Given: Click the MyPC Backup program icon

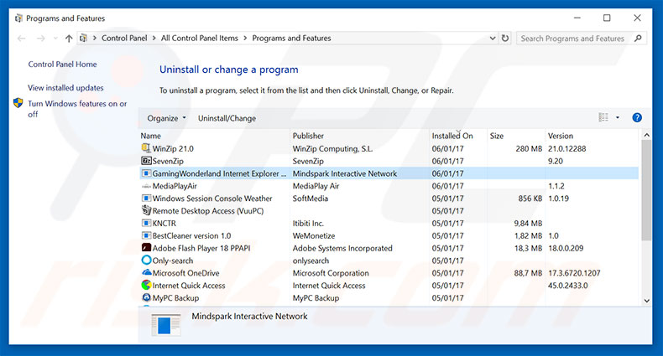Looking at the screenshot, I should point(146,297).
